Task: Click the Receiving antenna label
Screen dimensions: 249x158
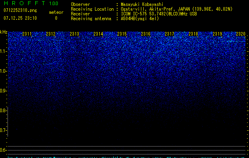Action: 91,19
